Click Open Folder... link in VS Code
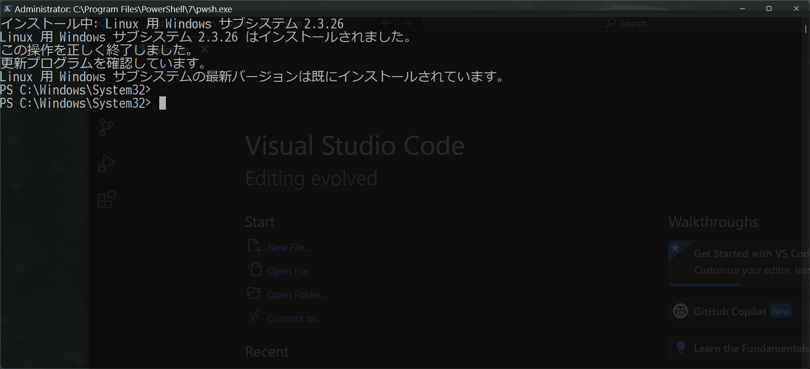The height and width of the screenshot is (369, 810). 298,295
